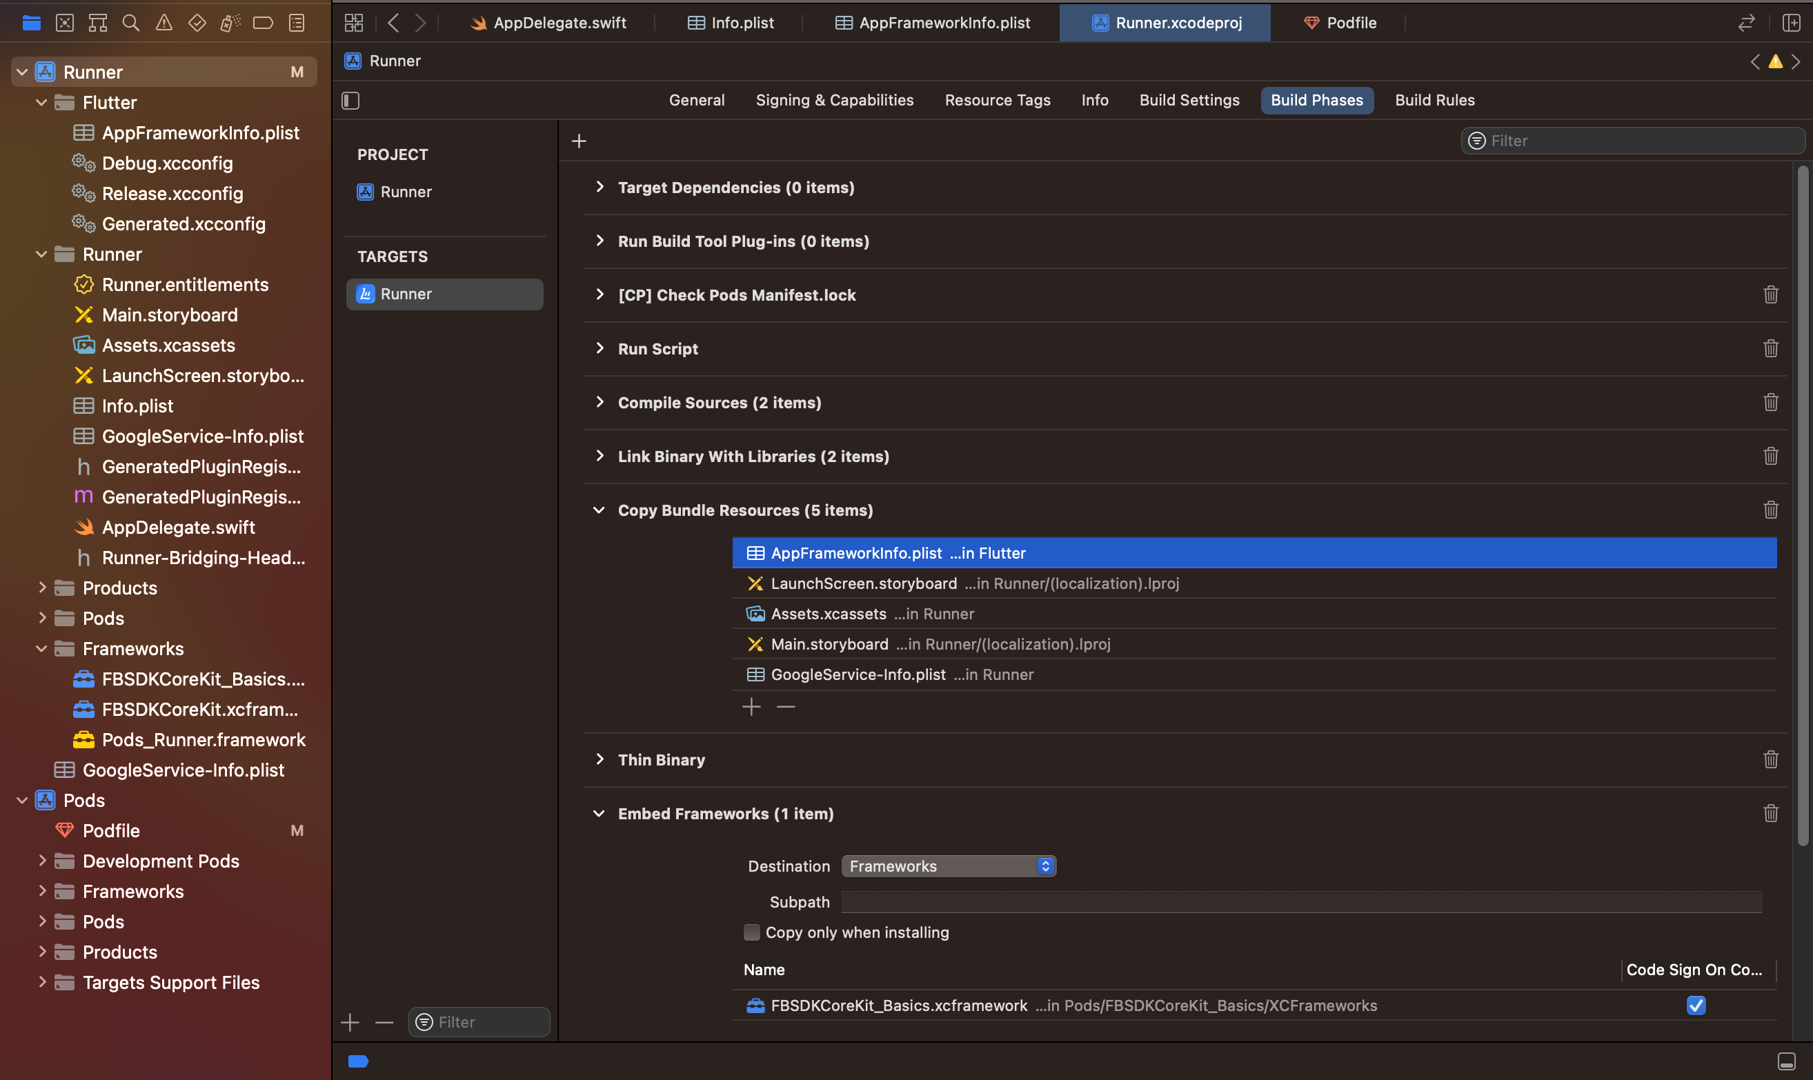Collapse the Embed Frameworks section
The height and width of the screenshot is (1080, 1813).
[599, 814]
